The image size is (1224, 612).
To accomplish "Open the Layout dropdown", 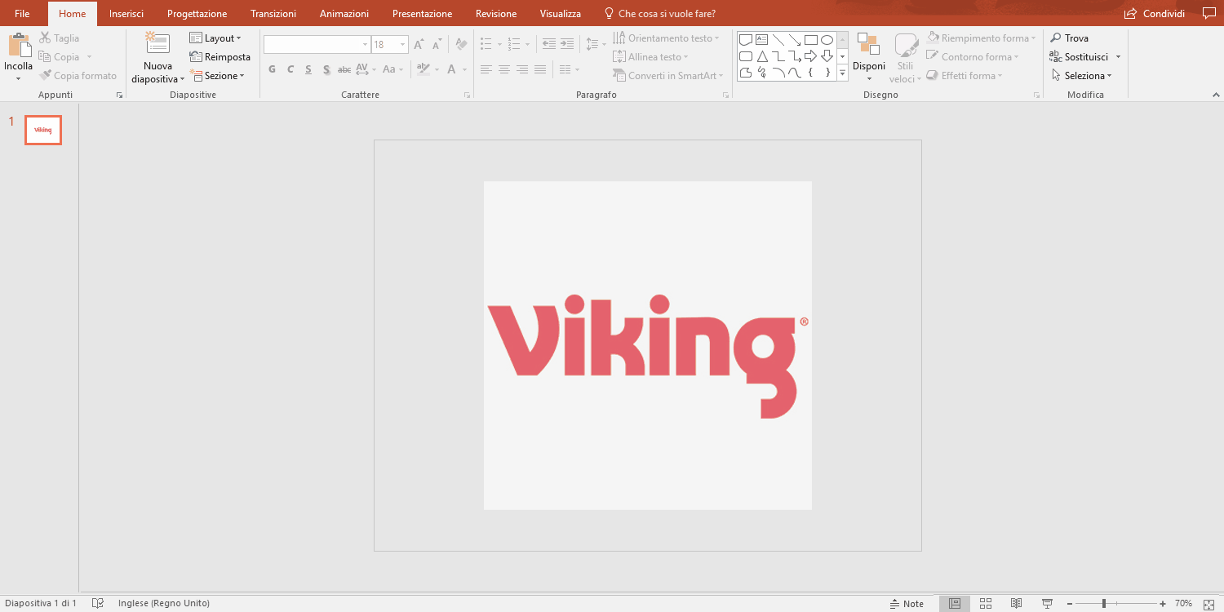I will tap(216, 38).
